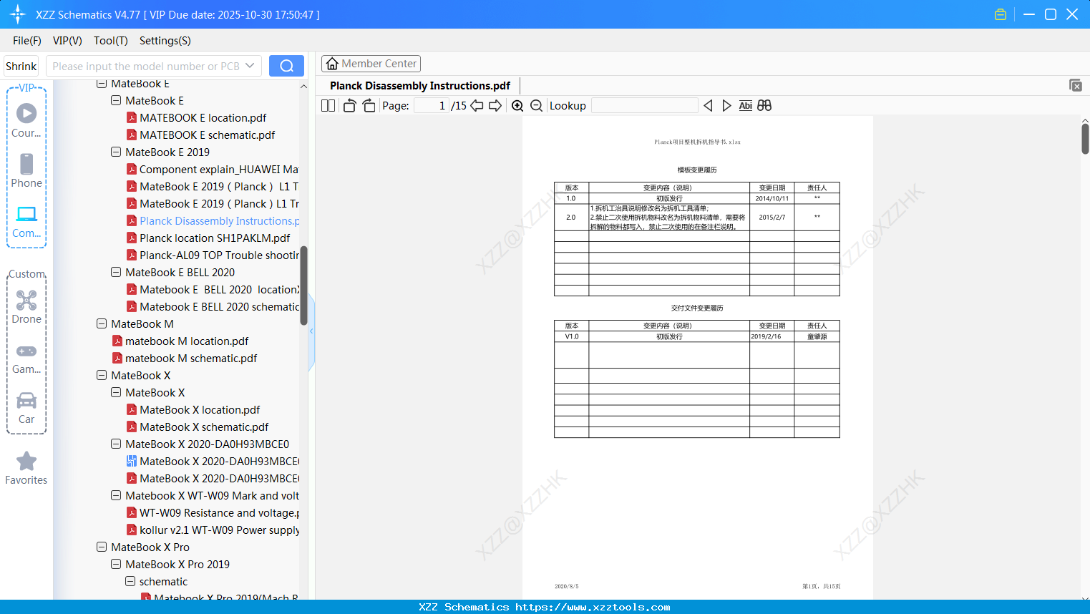1090x614 pixels.
Task: Collapse the MateBook X 2020-DA0H93MBCE0 folder
Action: pyautogui.click(x=116, y=444)
